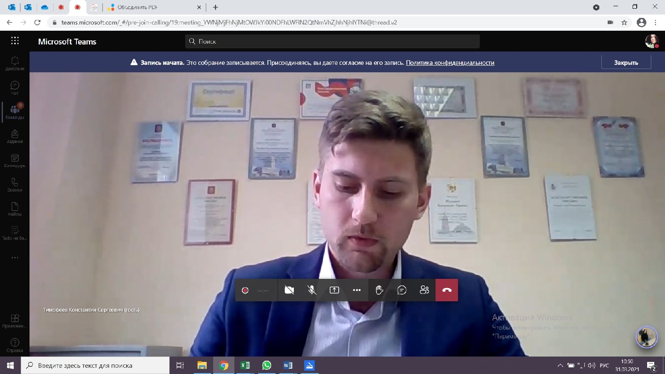
Task: Open Teams section in the sidebar
Action: click(15, 111)
